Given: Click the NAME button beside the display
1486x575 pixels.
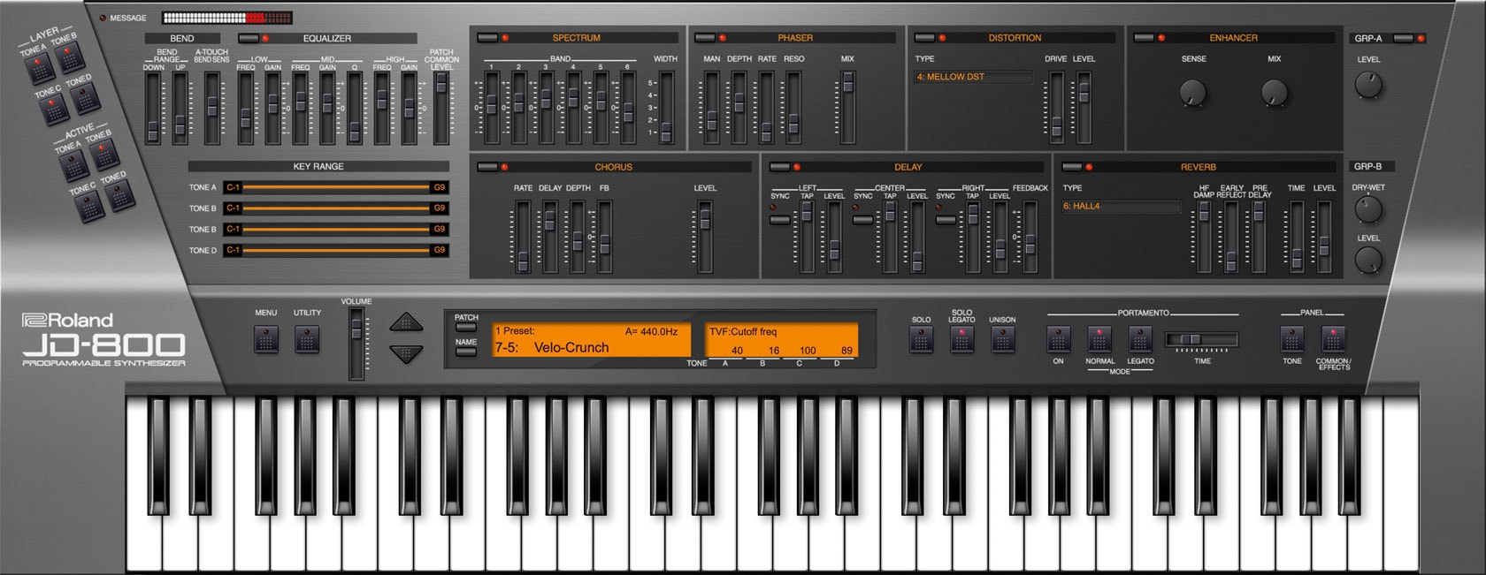Looking at the screenshot, I should pyautogui.click(x=466, y=352).
